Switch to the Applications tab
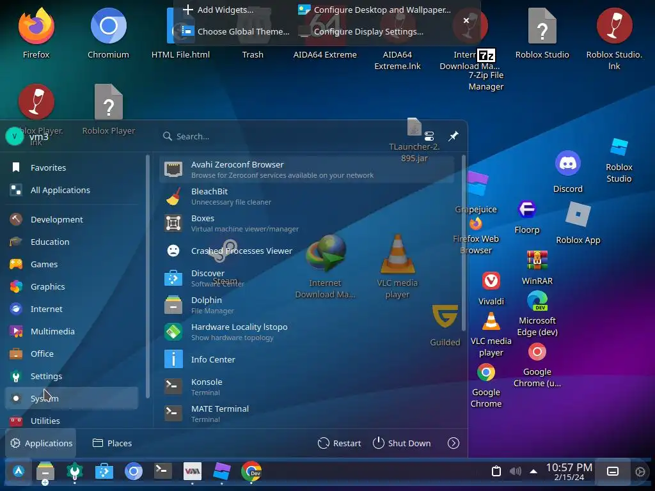Image resolution: width=655 pixels, height=491 pixels. coord(41,443)
